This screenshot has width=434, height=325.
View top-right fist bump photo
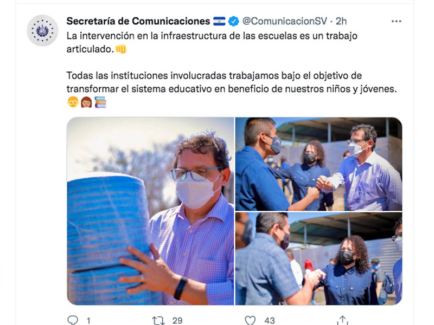[x=318, y=164]
